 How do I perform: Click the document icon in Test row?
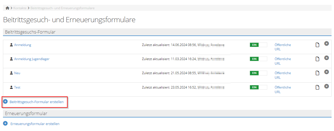(x=318, y=87)
